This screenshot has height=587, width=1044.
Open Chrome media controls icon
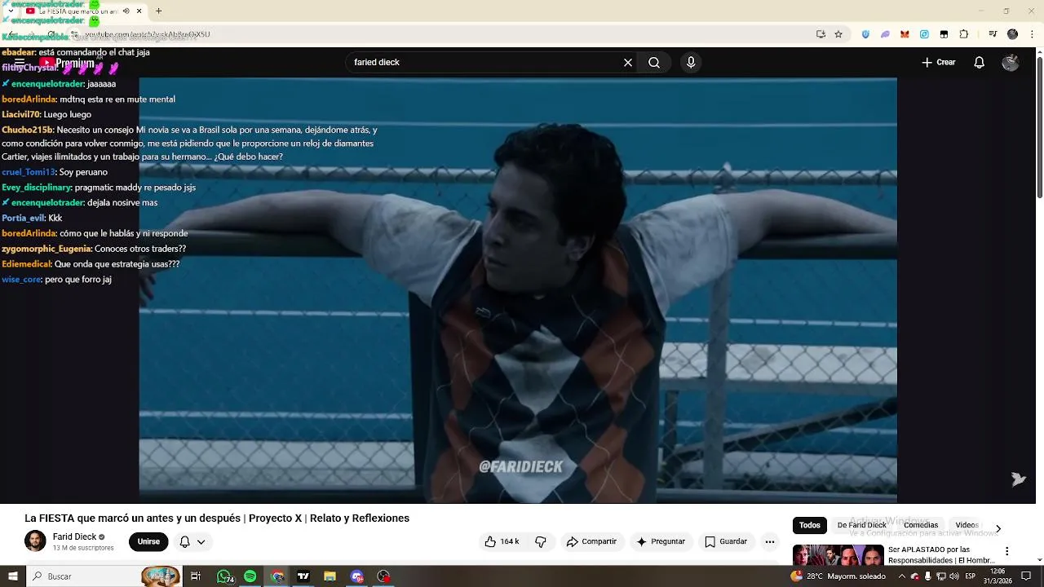click(x=993, y=34)
